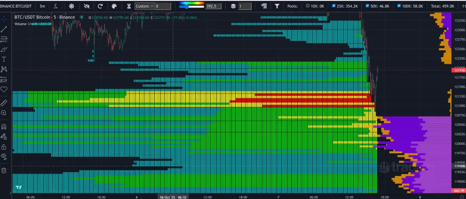
Task: Open heatmap settings gear icon
Action: [x=71, y=6]
